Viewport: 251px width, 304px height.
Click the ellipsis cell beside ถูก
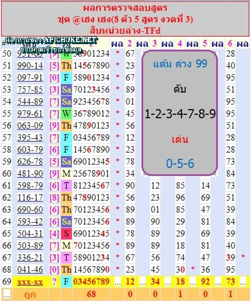pos(7,295)
